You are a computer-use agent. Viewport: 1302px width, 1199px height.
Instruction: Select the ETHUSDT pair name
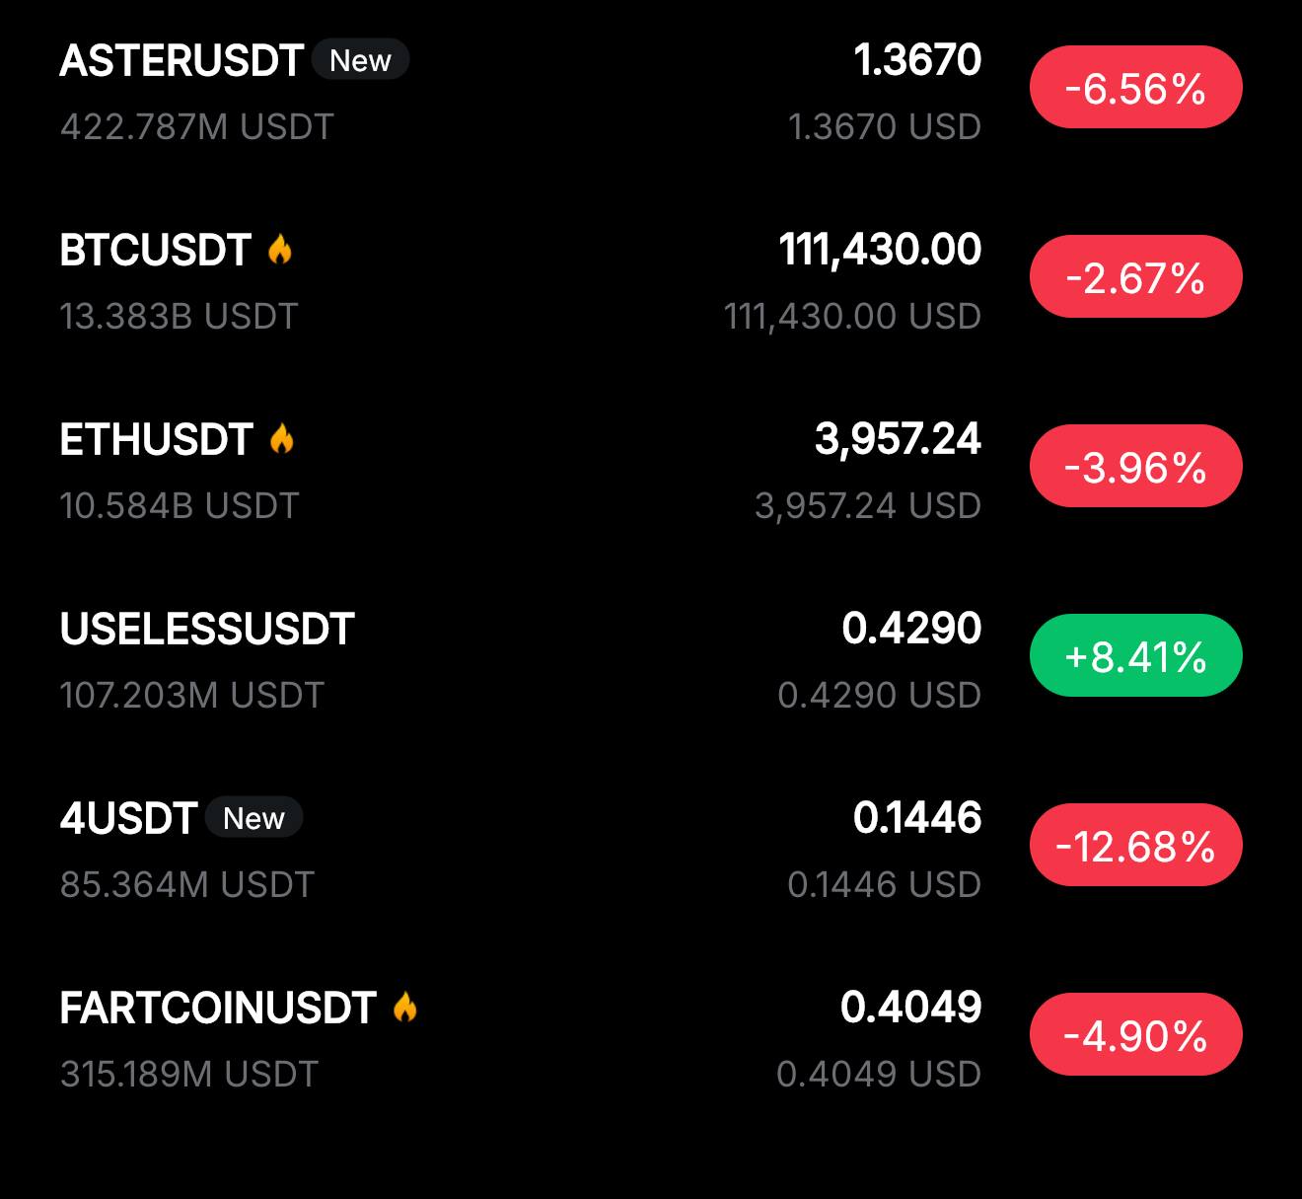point(157,440)
